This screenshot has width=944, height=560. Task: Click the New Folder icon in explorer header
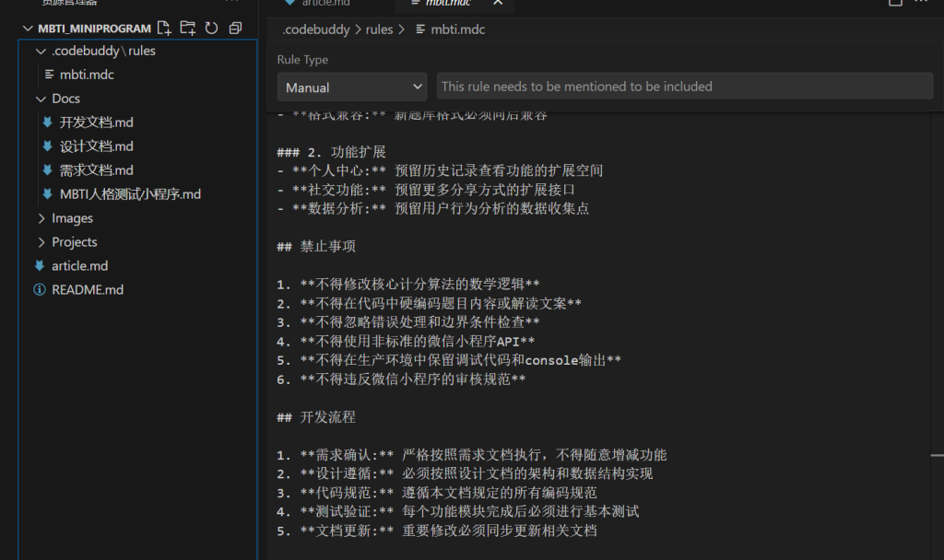tap(188, 28)
